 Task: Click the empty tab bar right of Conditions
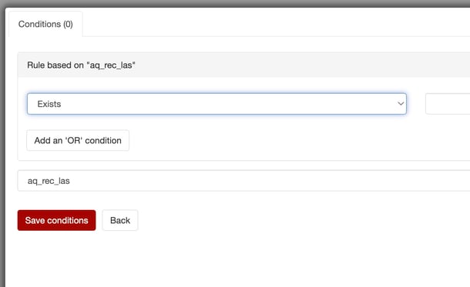pyautogui.click(x=276, y=25)
